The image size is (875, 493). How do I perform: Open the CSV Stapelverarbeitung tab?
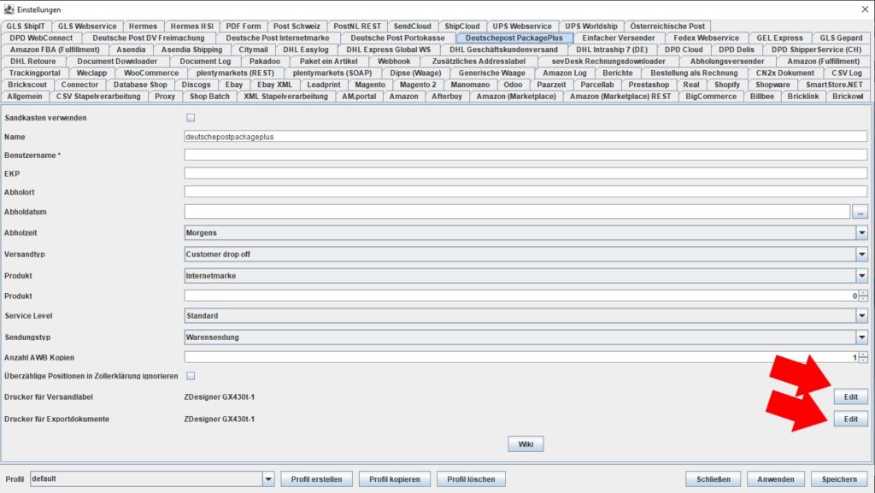tap(98, 97)
